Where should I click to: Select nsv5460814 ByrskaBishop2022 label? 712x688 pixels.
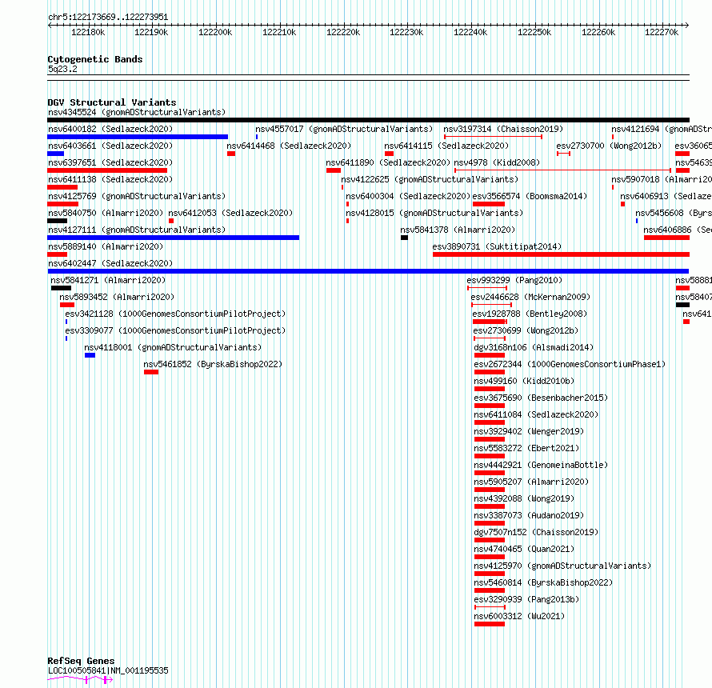point(543,582)
